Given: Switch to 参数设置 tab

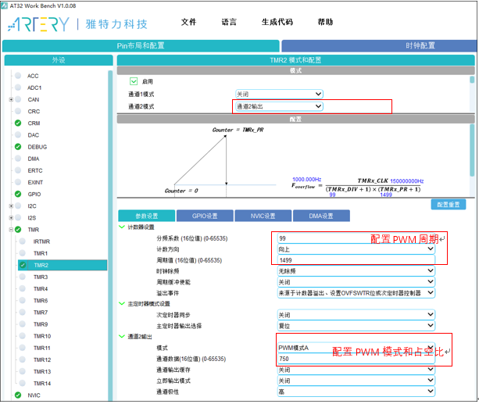Looking at the screenshot, I should [x=147, y=216].
